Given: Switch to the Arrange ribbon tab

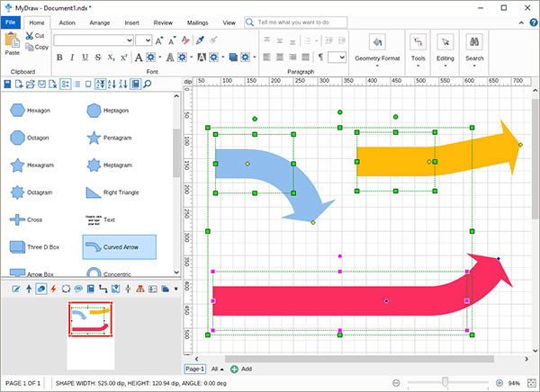Looking at the screenshot, I should [x=100, y=21].
